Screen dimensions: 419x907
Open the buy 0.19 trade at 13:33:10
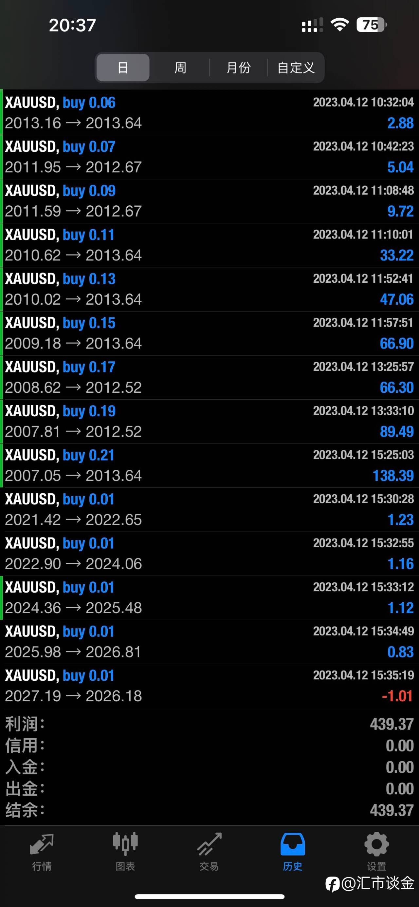[209, 421]
